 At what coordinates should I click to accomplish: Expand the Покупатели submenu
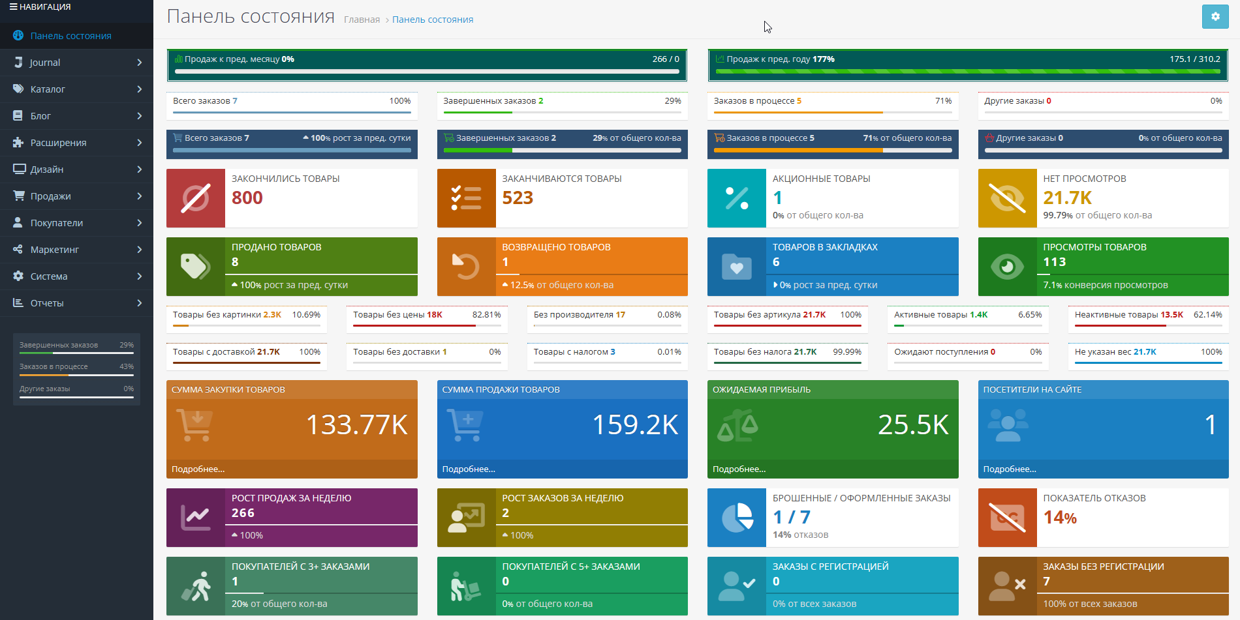(x=139, y=222)
